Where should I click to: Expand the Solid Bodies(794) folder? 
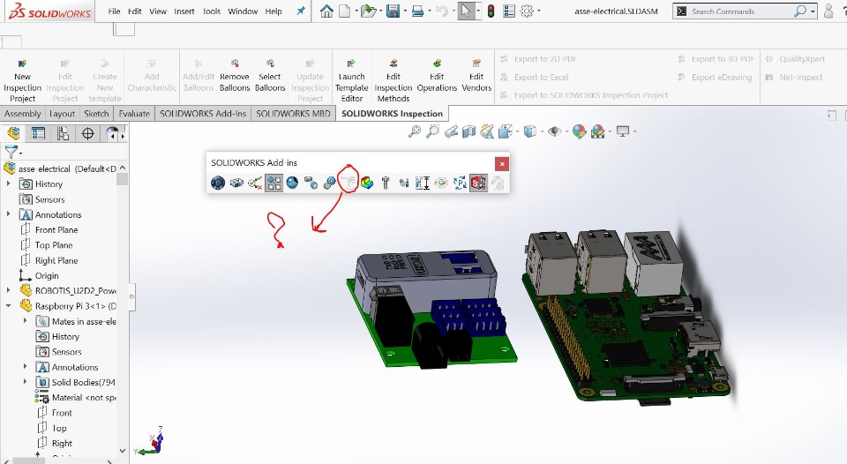pyautogui.click(x=25, y=382)
